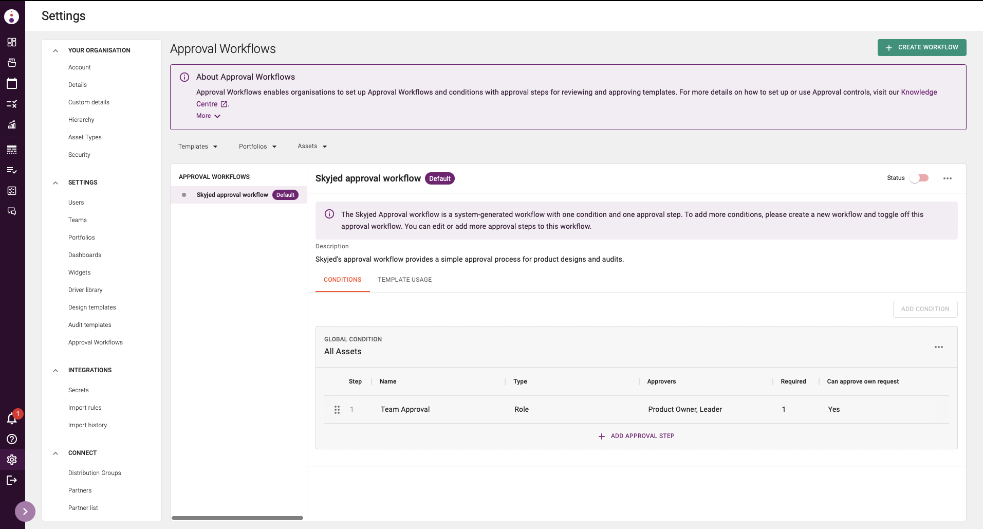
Task: Open the checkbox form icon in sidebar
Action: (x=12, y=191)
